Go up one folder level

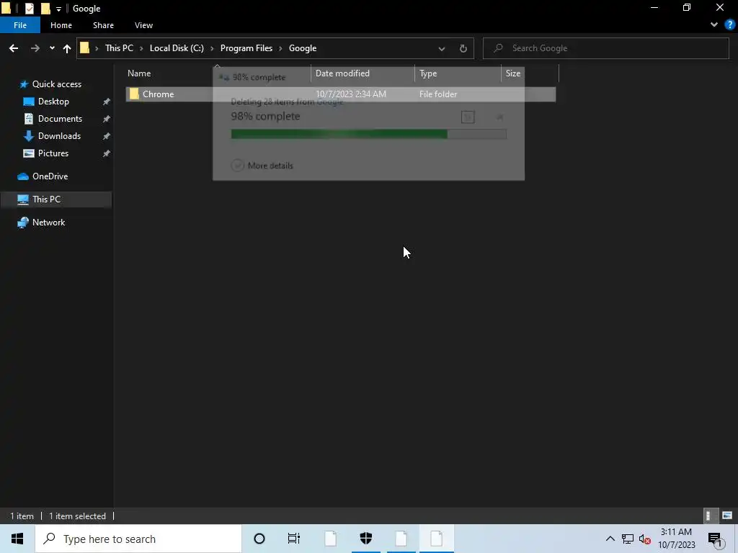(67, 48)
